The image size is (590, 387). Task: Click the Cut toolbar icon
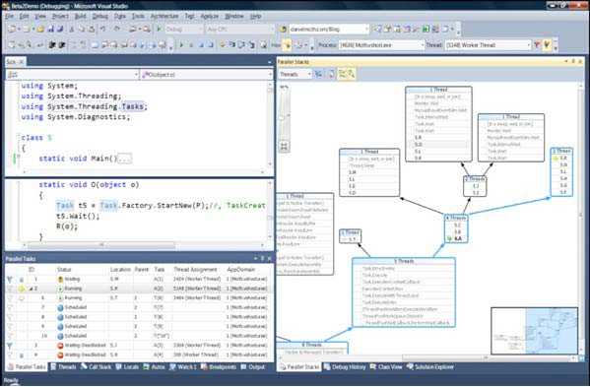(71, 29)
